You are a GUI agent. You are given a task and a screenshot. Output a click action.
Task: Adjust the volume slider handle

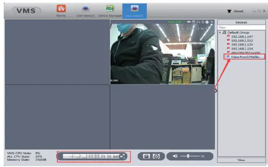tap(188, 156)
